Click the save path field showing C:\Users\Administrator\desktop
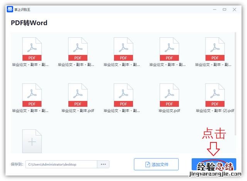This screenshot has width=247, height=181. pyautogui.click(x=61, y=164)
